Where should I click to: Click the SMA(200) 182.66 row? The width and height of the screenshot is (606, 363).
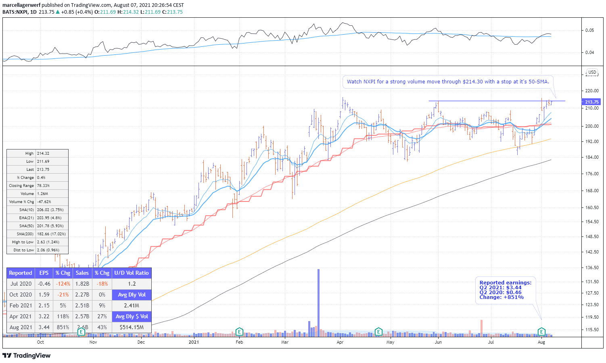click(38, 234)
